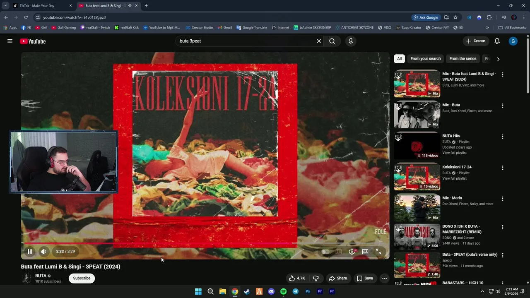The width and height of the screenshot is (530, 298).
Task: Click the Create button
Action: point(475,41)
